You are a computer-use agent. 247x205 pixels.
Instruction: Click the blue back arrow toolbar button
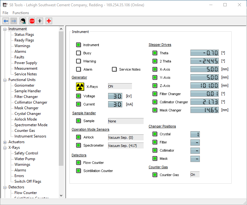click(x=6, y=21)
